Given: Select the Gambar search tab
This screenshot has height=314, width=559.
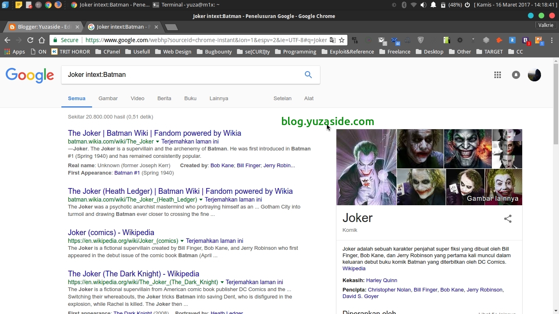Looking at the screenshot, I should point(108,99).
